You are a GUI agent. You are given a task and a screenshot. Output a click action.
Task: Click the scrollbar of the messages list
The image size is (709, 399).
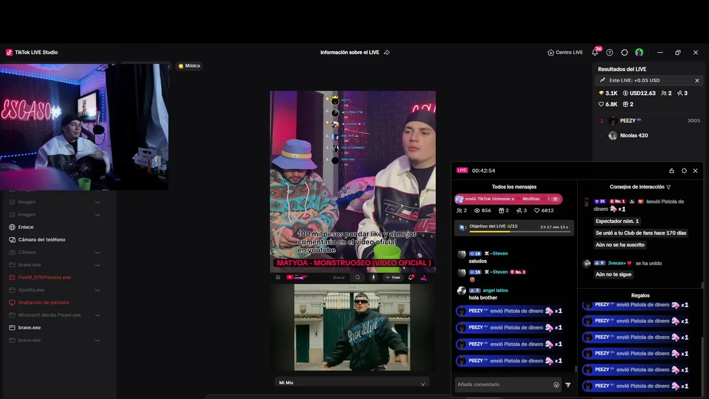pos(576,369)
